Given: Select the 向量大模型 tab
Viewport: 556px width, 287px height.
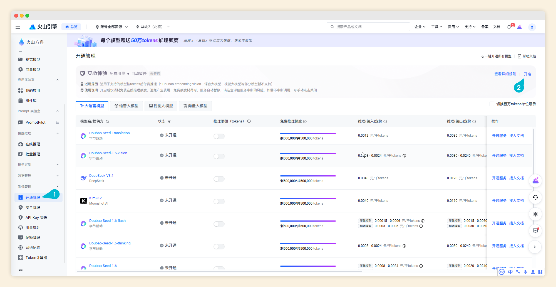Looking at the screenshot, I should click(x=195, y=106).
